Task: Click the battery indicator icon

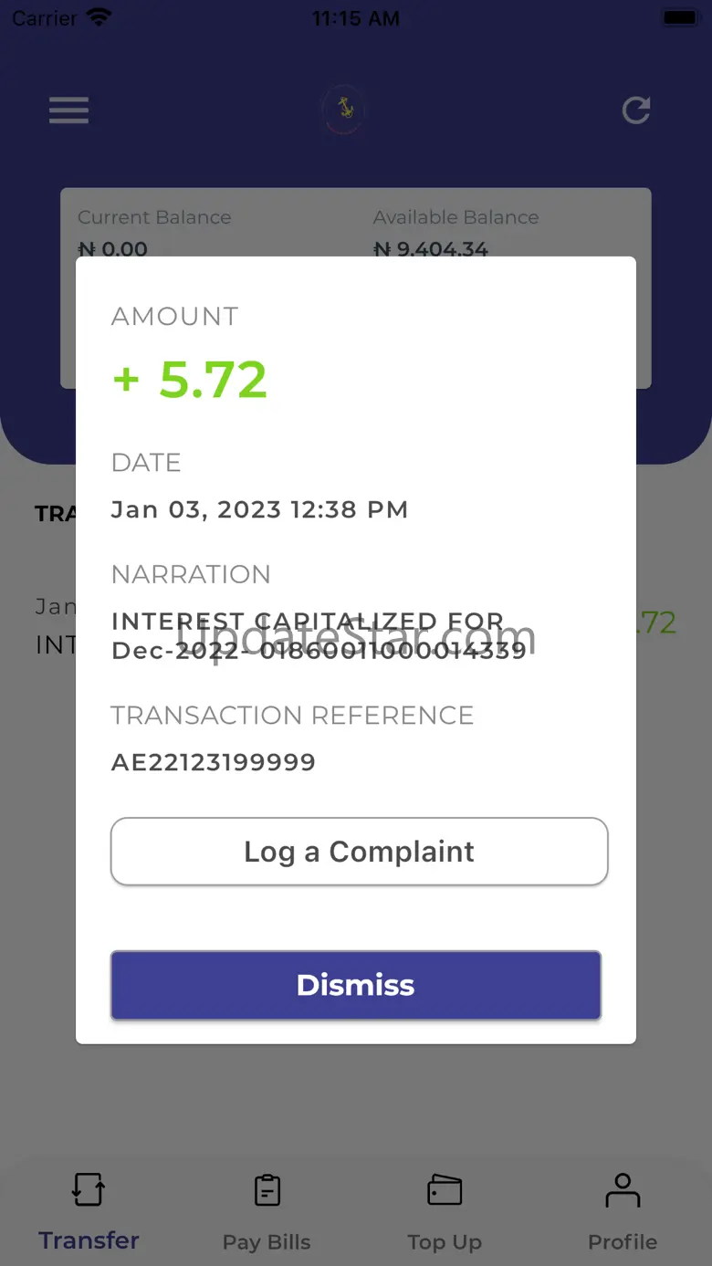Action: (679, 17)
